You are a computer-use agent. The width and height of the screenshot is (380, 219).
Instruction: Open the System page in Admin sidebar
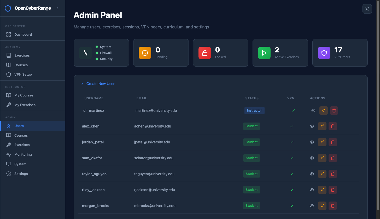(x=21, y=164)
